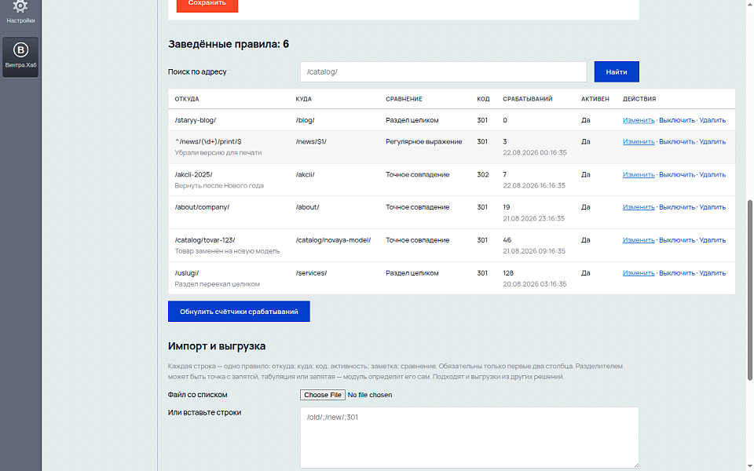Turn off the /akcii-2025/ rule
This screenshot has height=471, width=754.
click(x=676, y=174)
